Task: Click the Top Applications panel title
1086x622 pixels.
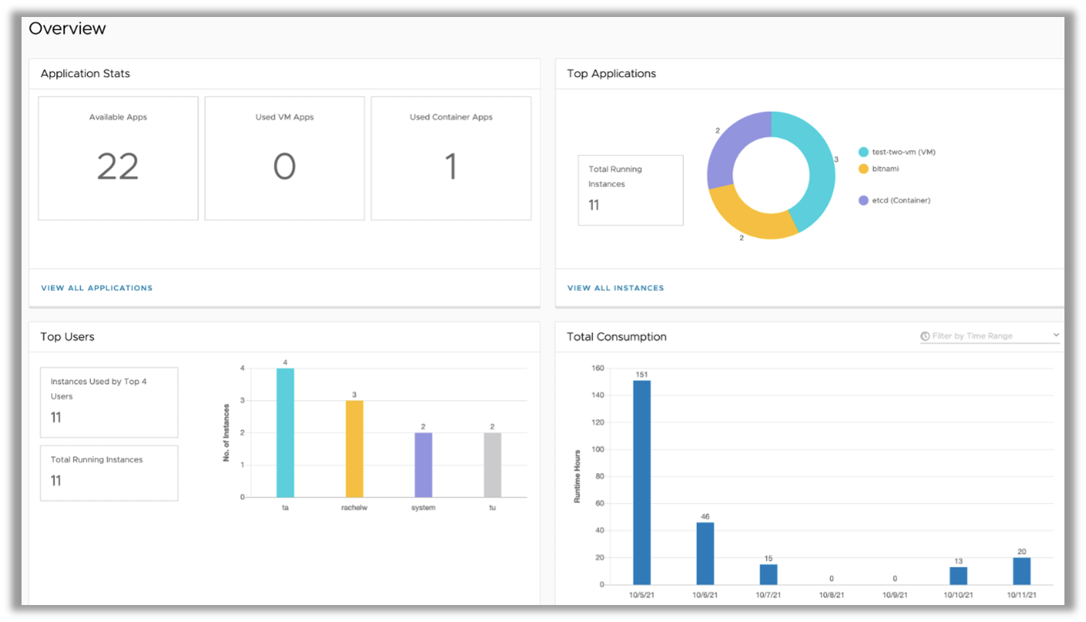Action: [611, 74]
